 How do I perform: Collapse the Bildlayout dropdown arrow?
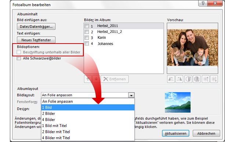pyautogui.click(x=131, y=95)
